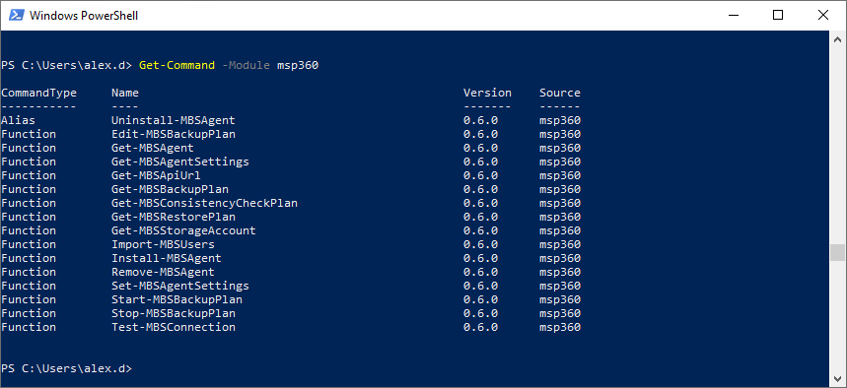Screen dimensions: 847x388
Task: Click the Get-MBSAgentSettings entry
Action: coord(179,162)
